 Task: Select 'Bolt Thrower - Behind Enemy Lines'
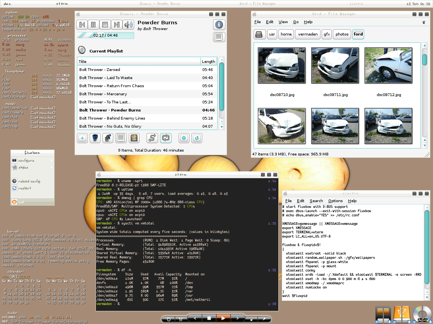tap(147, 118)
